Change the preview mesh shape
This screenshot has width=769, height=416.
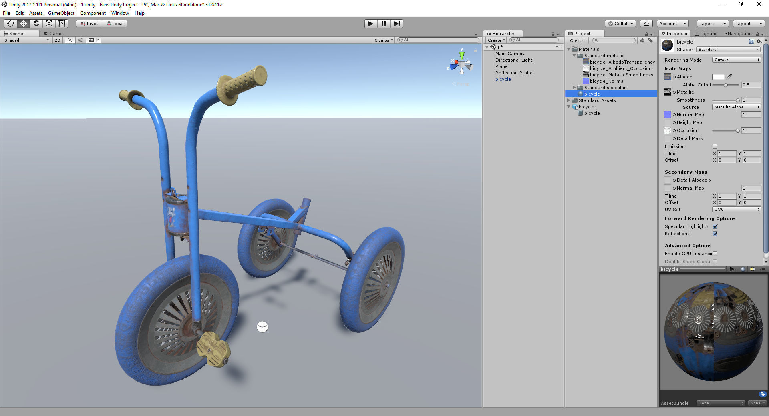coord(743,269)
